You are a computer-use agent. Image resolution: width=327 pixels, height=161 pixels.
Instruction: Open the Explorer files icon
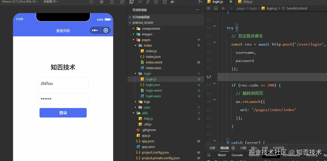click(x=132, y=2)
